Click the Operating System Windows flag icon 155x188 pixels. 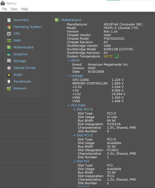tap(9, 27)
